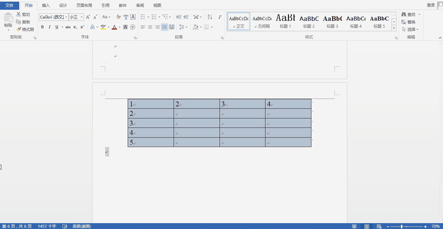The image size is (443, 229).
Task: Switch to the References (引用) tab
Action: 105,5
